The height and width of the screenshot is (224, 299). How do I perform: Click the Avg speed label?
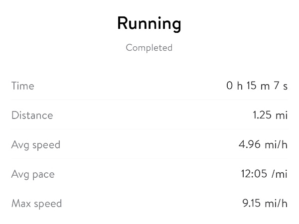35,145
